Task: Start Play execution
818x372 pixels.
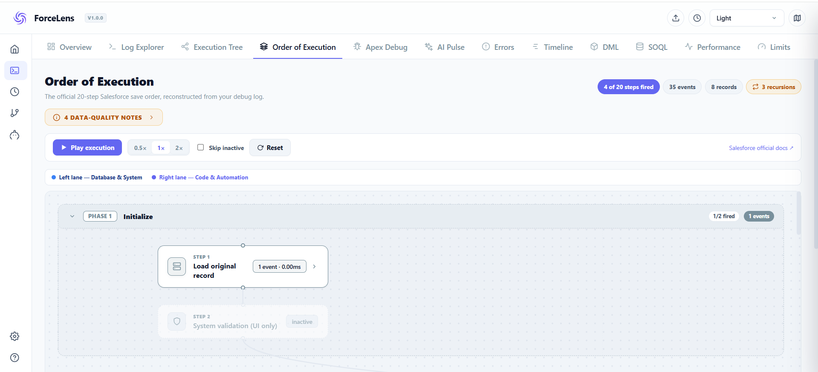Action: (87, 147)
